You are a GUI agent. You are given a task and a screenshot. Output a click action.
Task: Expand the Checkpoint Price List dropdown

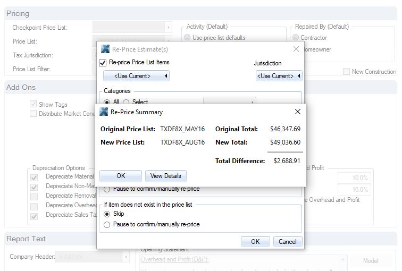(169, 28)
